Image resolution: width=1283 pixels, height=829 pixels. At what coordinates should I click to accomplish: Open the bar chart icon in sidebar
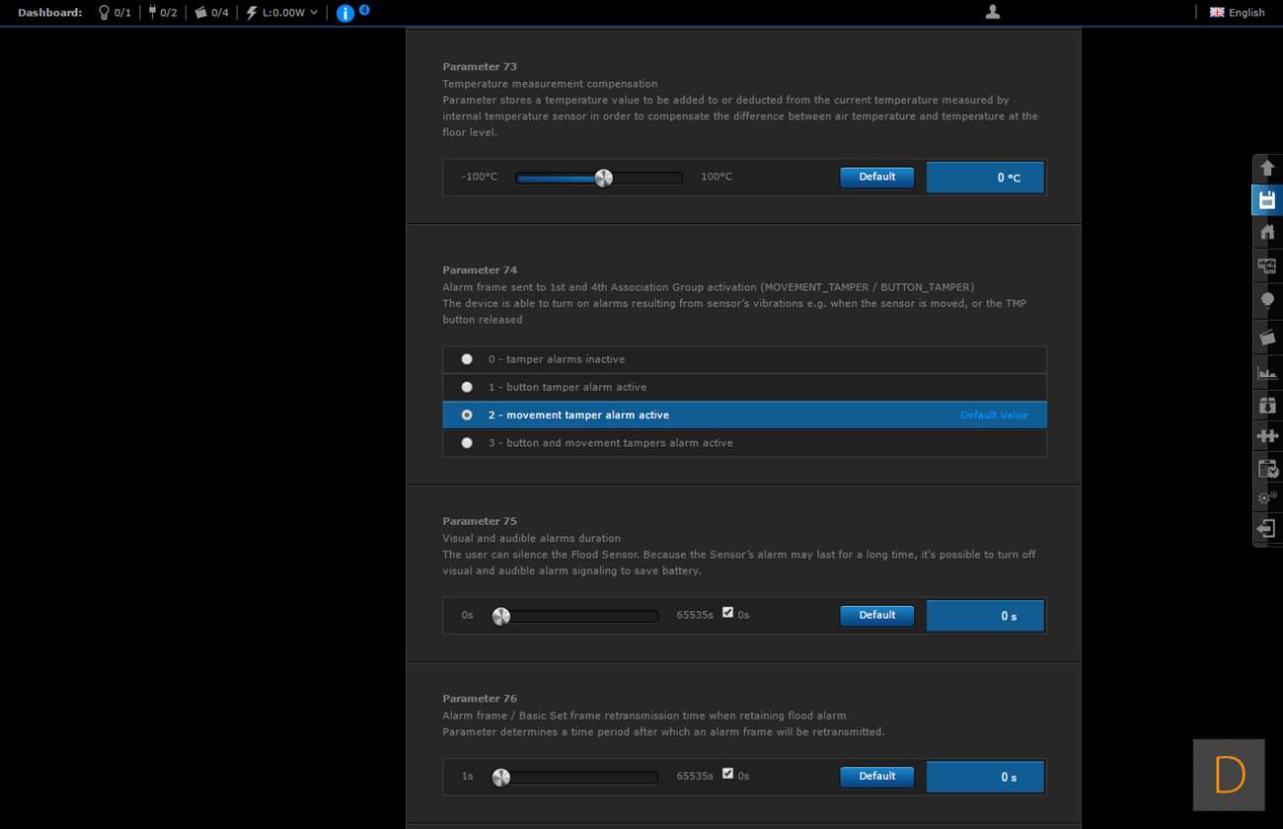[1267, 372]
